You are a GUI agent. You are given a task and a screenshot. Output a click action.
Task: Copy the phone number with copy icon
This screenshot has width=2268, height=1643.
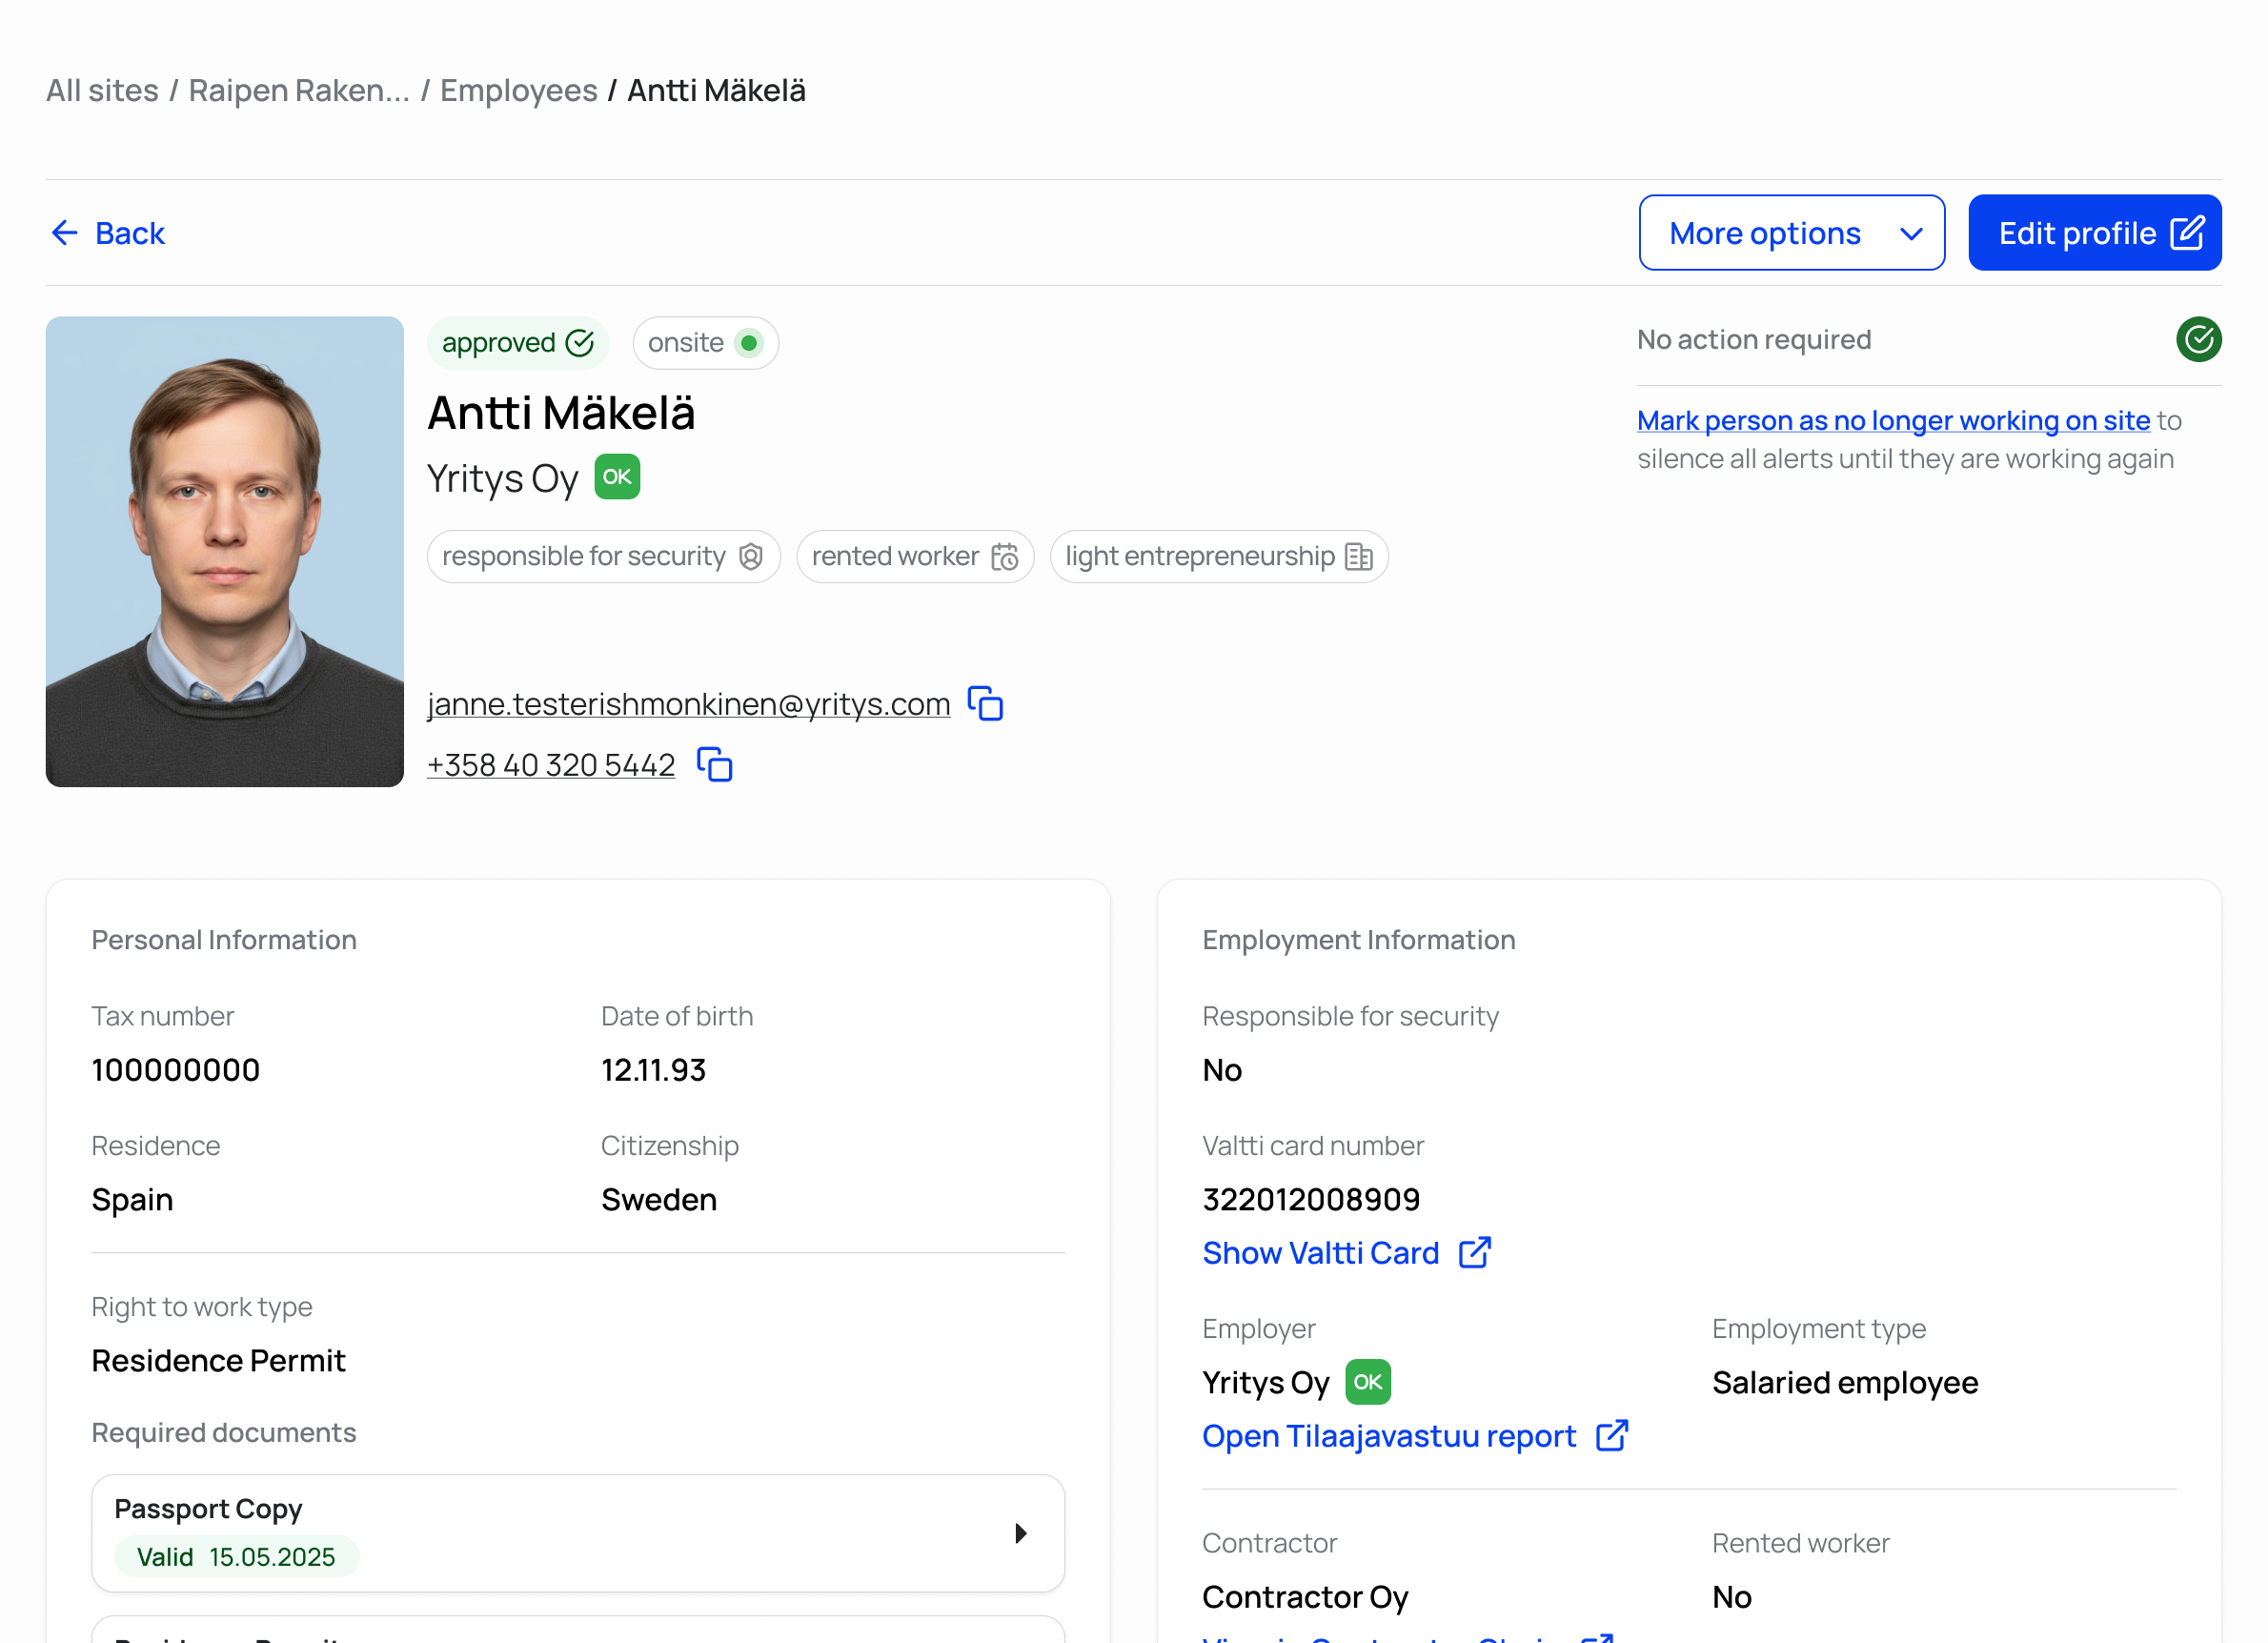(x=715, y=765)
